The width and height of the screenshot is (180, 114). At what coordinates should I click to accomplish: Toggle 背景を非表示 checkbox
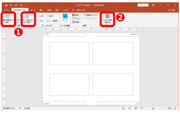(x=85, y=18)
